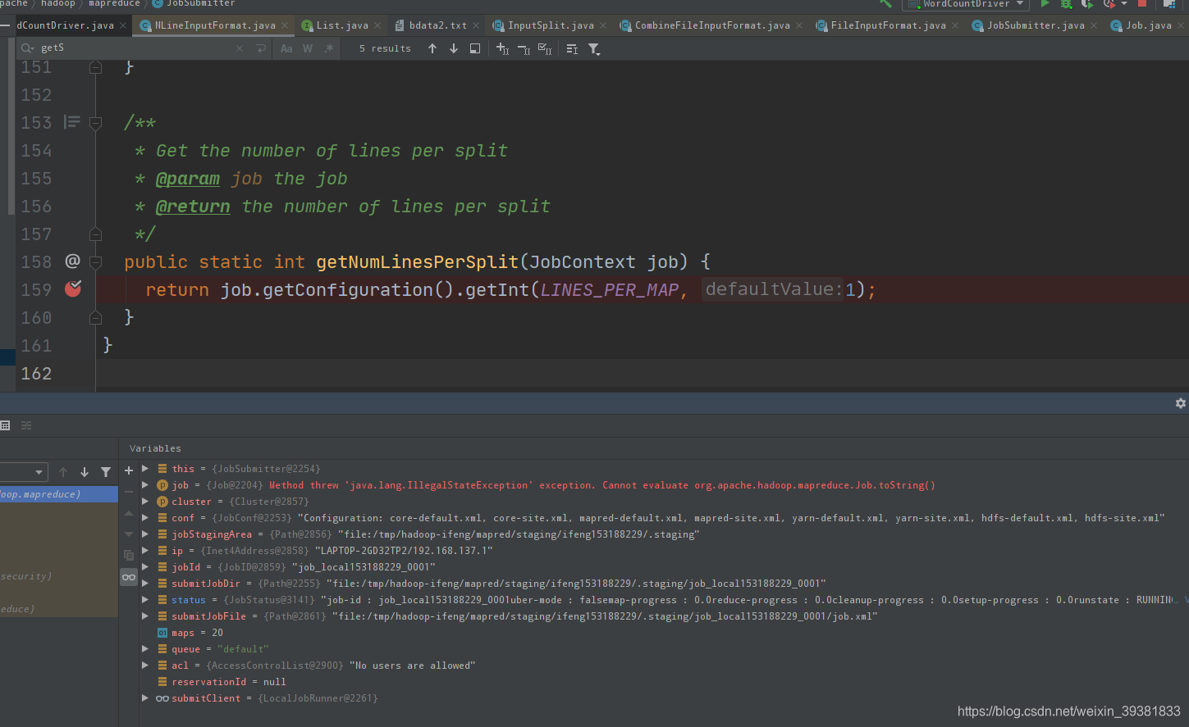Open debug panel settings gear
The image size is (1189, 727).
pos(1180,403)
